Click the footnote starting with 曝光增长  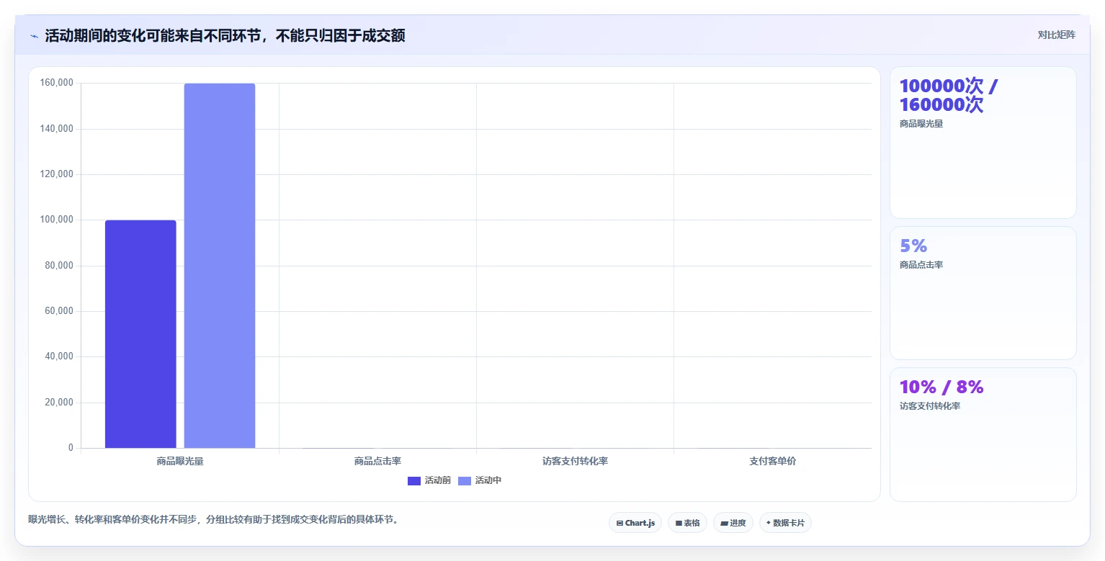213,519
